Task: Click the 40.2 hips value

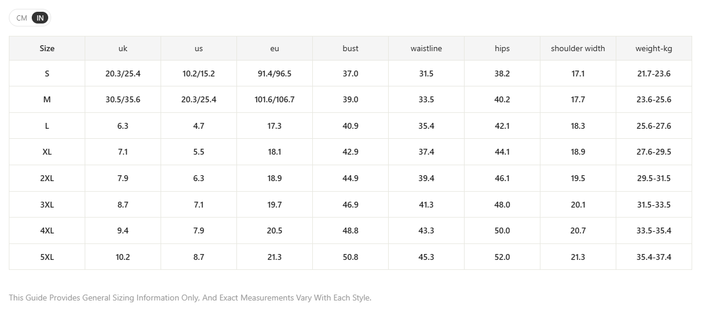Action: 502,99
